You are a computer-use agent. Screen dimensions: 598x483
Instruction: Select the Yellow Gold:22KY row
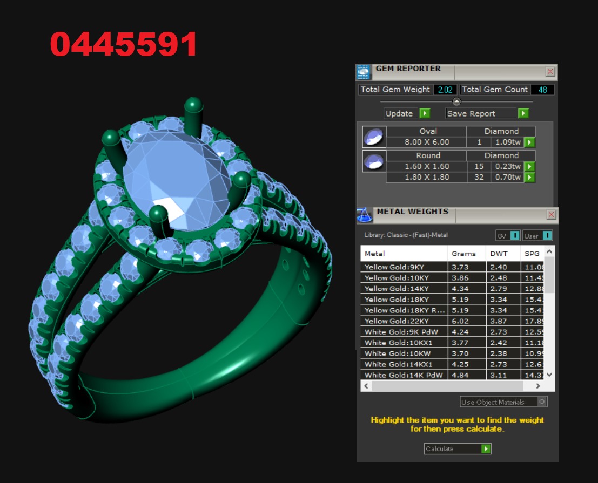click(x=452, y=321)
